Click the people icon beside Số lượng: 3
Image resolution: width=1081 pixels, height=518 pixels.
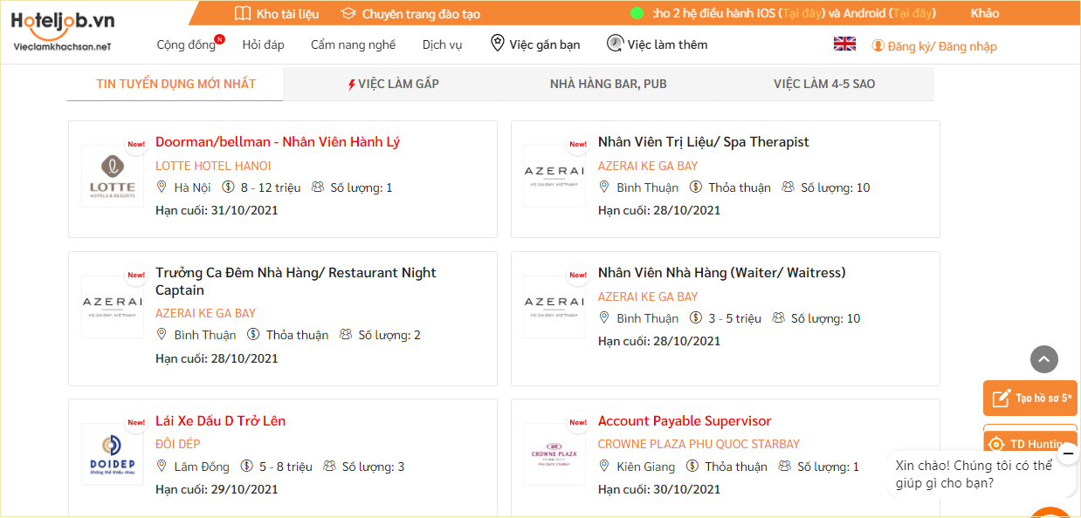point(330,466)
